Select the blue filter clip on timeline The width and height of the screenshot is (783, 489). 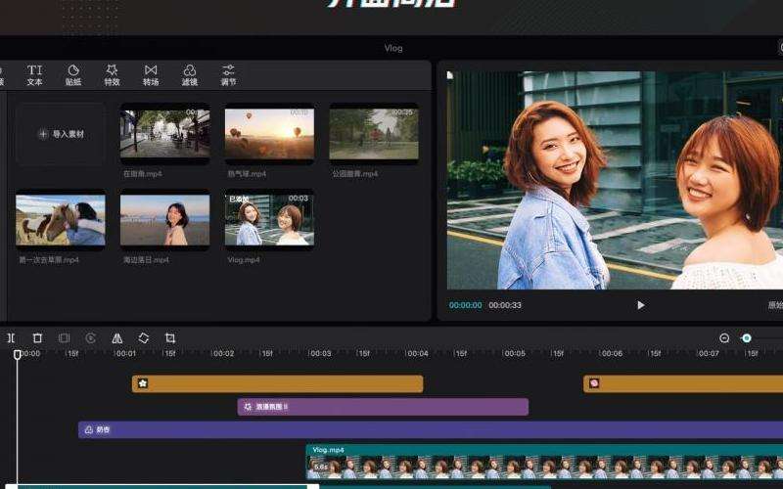(x=431, y=429)
